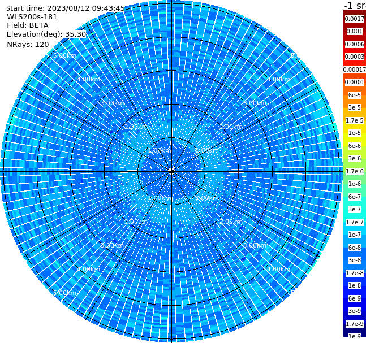The height and width of the screenshot is (343, 366).
Task: Click the 'Field: BETA' label
Action: point(28,25)
